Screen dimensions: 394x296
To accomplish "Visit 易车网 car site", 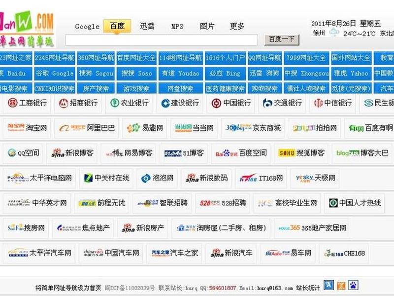I will [x=288, y=253].
